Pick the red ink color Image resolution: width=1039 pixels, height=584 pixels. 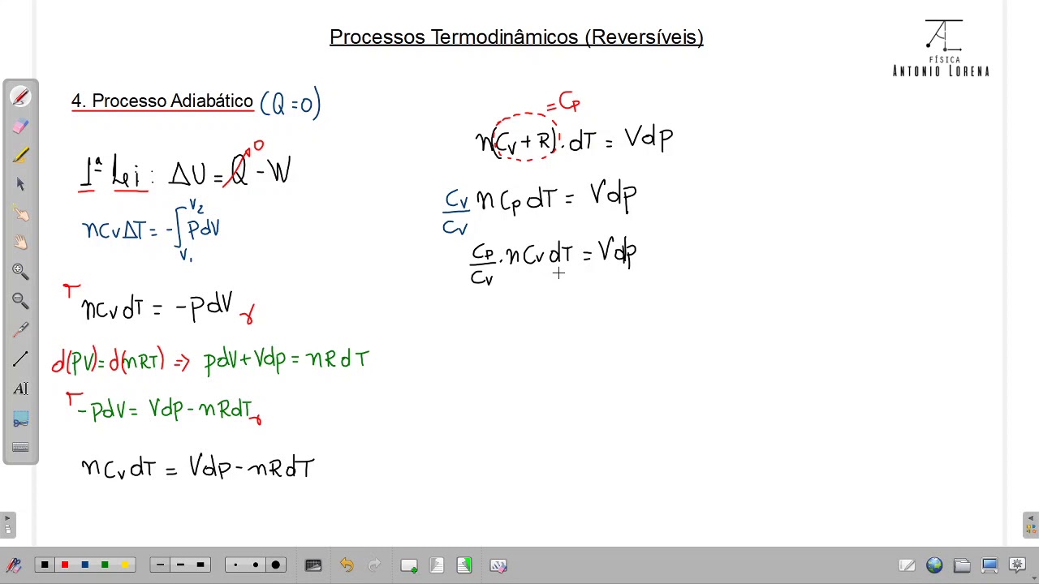click(65, 565)
